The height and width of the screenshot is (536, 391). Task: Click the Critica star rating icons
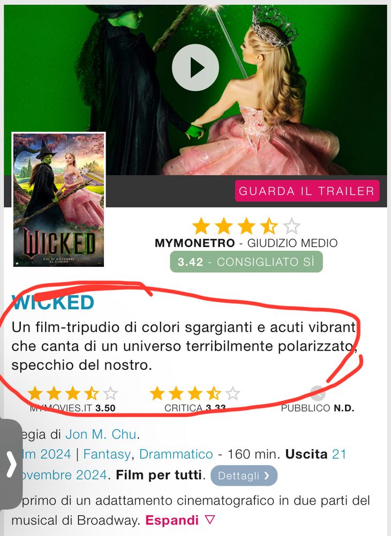[195, 394]
